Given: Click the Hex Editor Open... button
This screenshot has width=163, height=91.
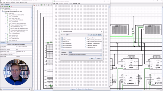Looking at the screenshot, I should 73,89.
